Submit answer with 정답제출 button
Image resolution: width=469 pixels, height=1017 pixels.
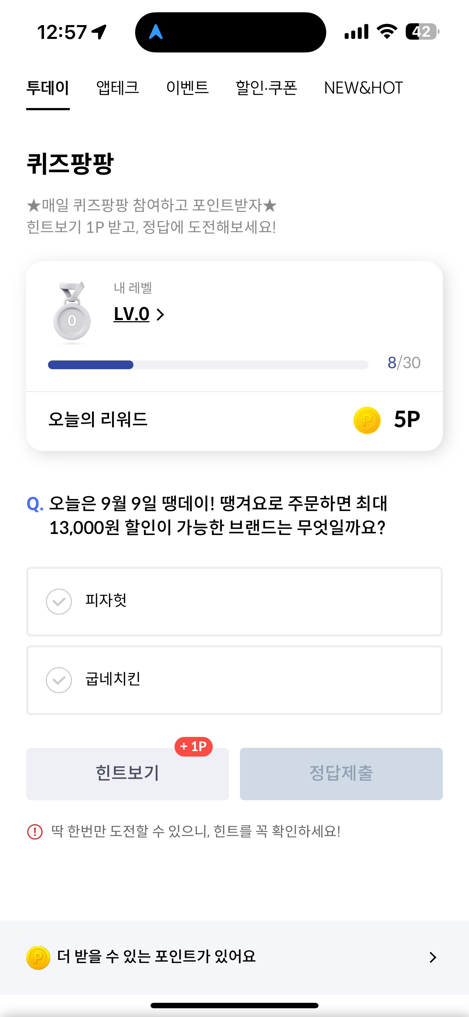341,773
